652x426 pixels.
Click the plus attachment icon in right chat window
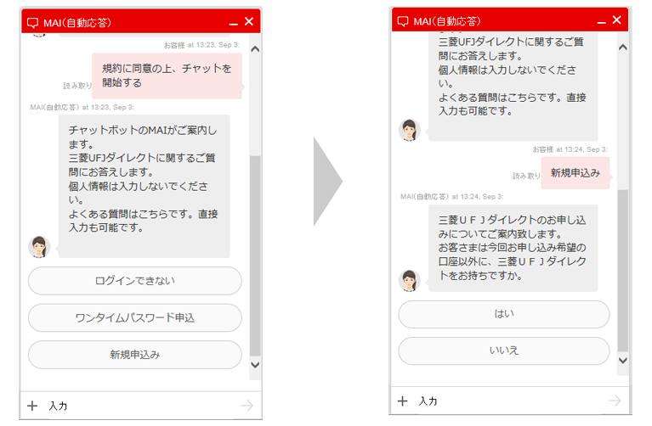402,401
